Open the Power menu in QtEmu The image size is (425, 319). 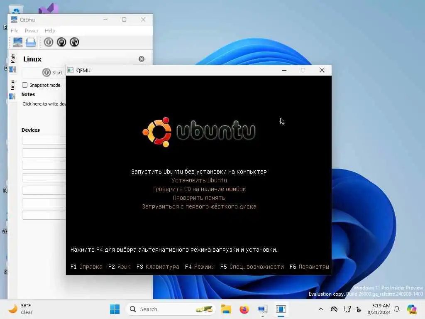click(x=32, y=31)
